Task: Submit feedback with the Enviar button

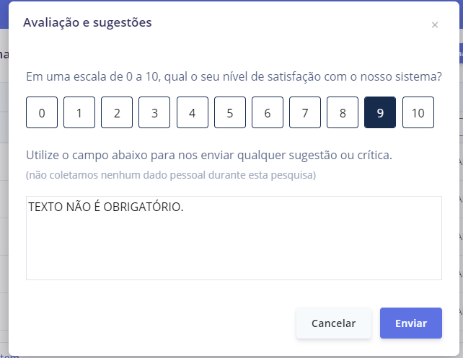Action: [411, 323]
